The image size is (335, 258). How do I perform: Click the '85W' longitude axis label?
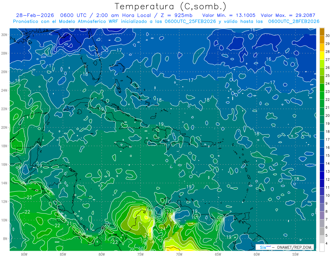tap(63, 254)
